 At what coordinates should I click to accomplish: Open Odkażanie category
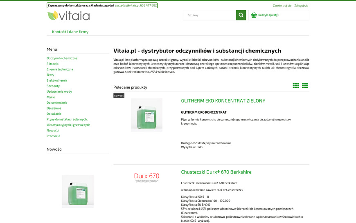pyautogui.click(x=54, y=114)
